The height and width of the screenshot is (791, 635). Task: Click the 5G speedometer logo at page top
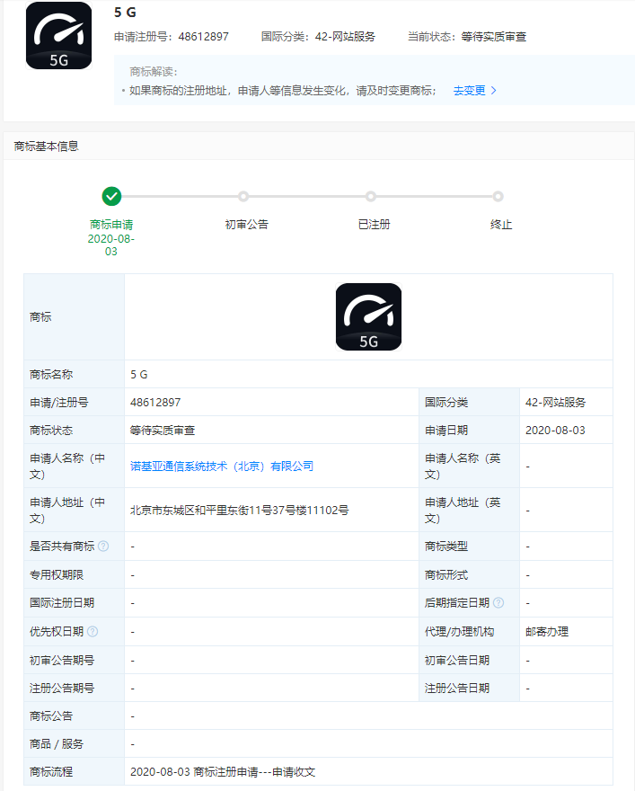[58, 36]
